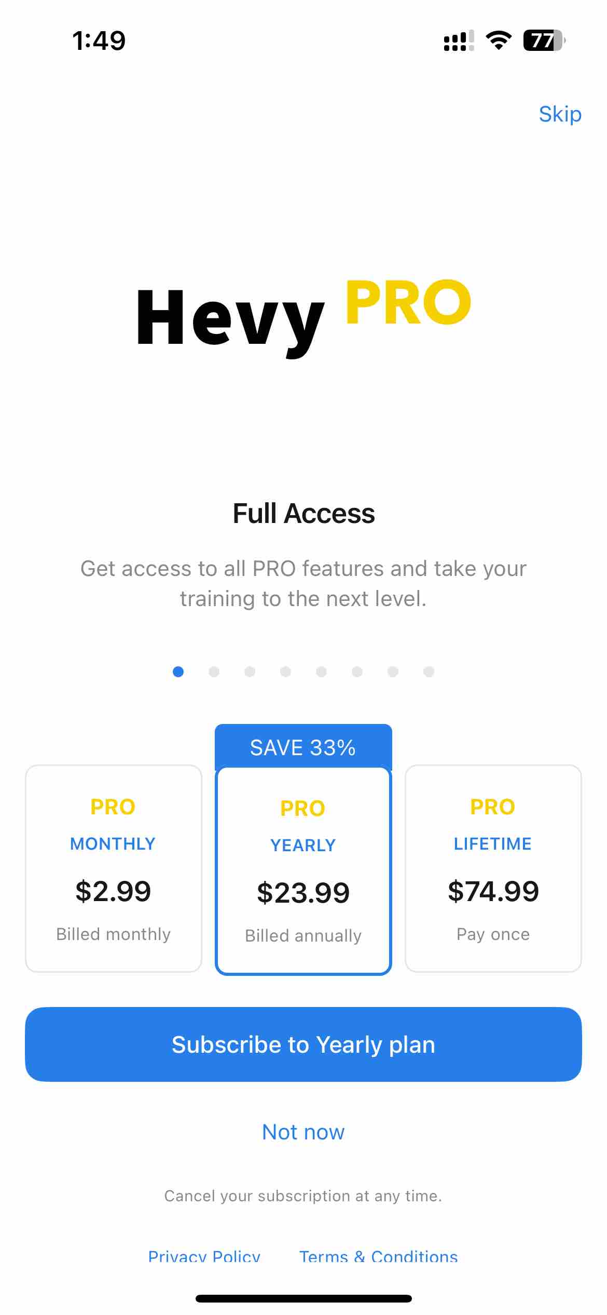Select the PRO Monthly $2.99 plan

(x=114, y=868)
